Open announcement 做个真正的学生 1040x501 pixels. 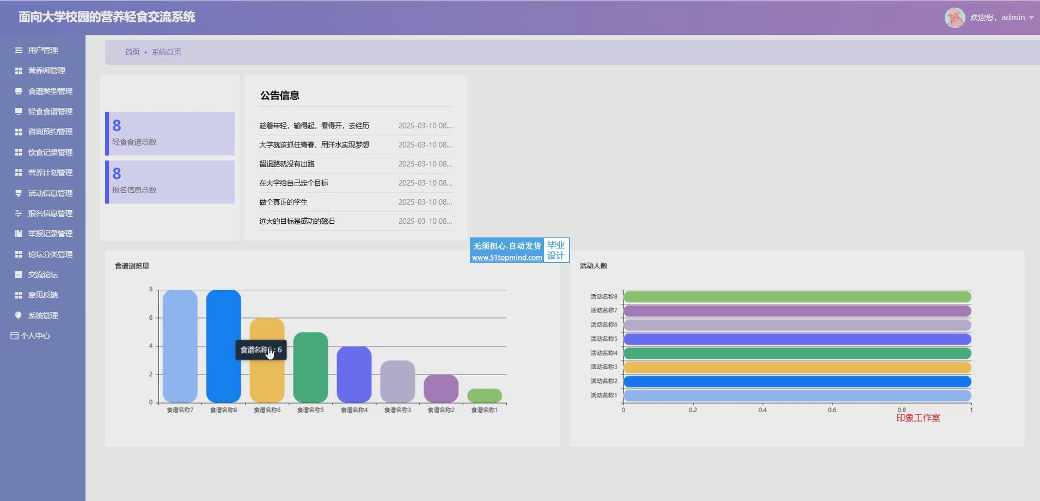(x=283, y=202)
